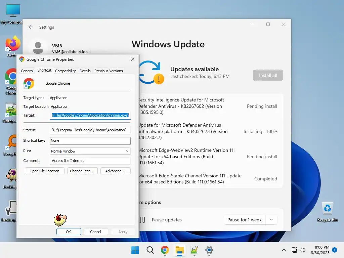344x258 pixels.
Task: Click the sheep pet on the dialog
Action: tap(60, 220)
